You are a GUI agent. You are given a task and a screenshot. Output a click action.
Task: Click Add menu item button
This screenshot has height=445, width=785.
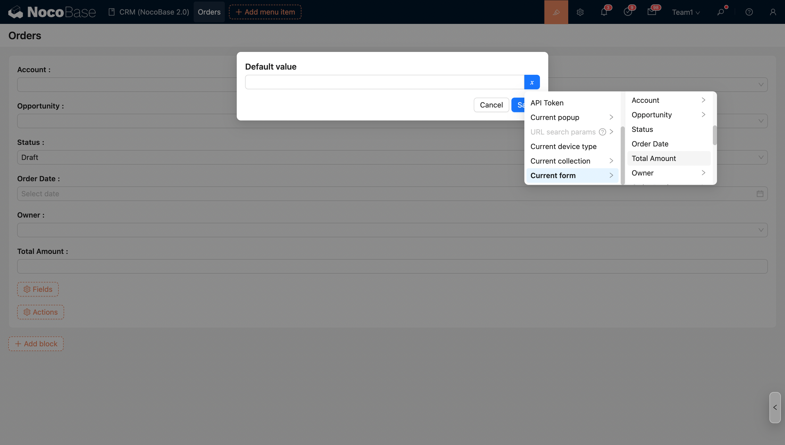[x=265, y=12]
